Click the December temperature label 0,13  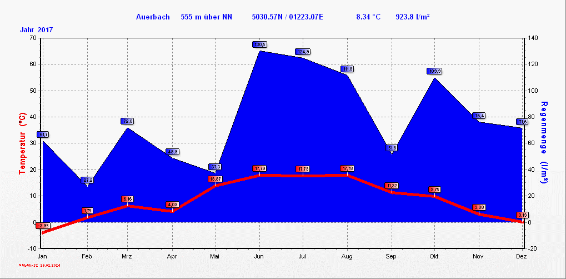522,215
